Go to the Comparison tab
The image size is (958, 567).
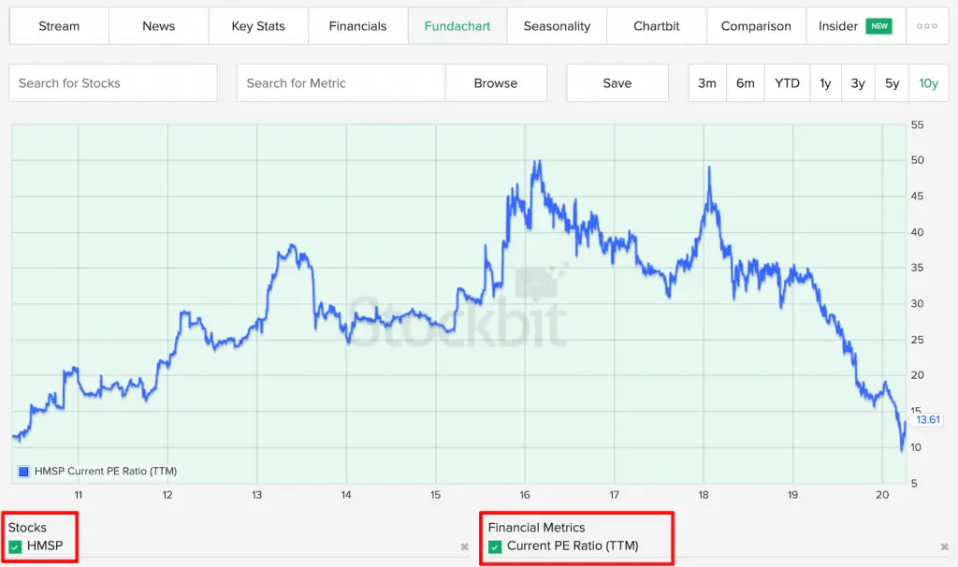tap(756, 26)
